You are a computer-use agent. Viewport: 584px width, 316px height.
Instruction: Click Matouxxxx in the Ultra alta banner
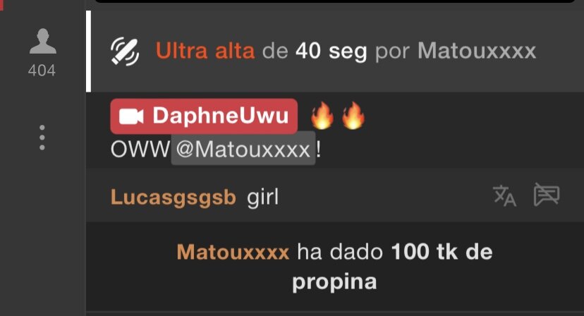(x=477, y=51)
